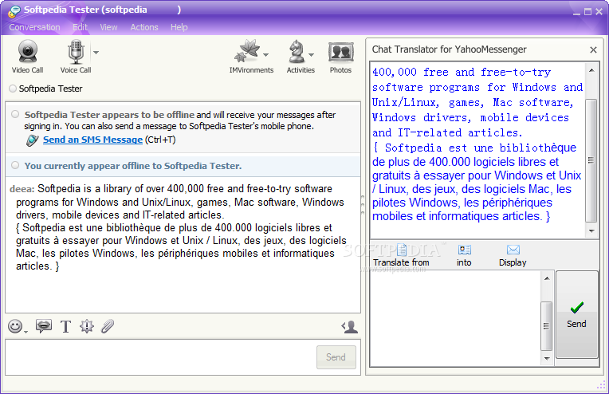Image resolution: width=609 pixels, height=394 pixels.
Task: Click the grey Send button in chat
Action: pos(336,357)
